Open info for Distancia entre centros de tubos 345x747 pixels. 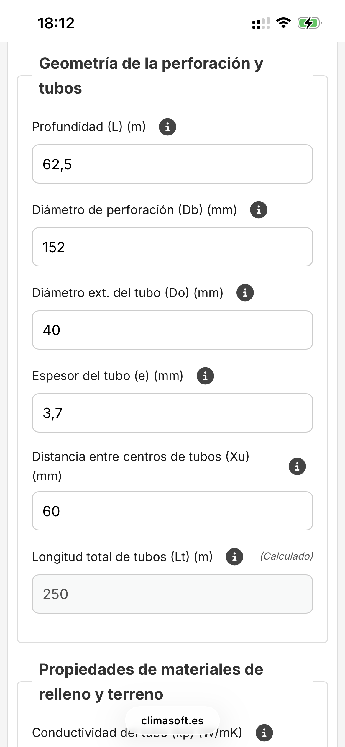click(297, 466)
